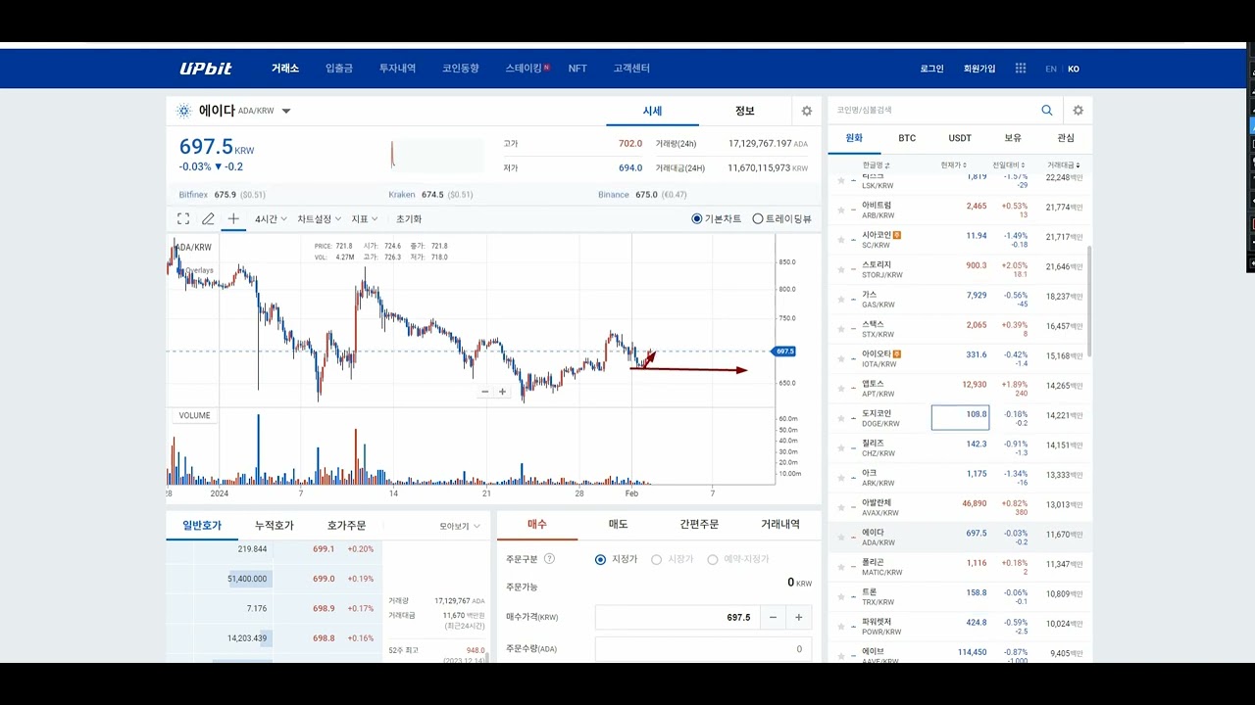Click 매수가격 price input field
The width and height of the screenshot is (1255, 705).
coord(678,618)
